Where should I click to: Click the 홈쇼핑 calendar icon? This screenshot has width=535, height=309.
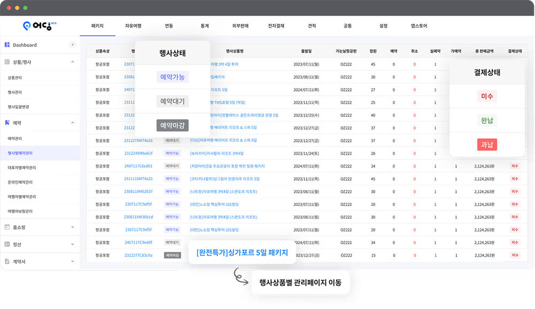(x=7, y=227)
